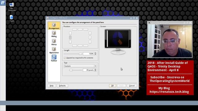198x111 pixels.
Task: Select left-side lower panel position button
Action: coord(70,42)
